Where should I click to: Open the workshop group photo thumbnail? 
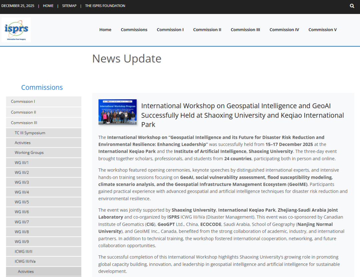(x=117, y=112)
